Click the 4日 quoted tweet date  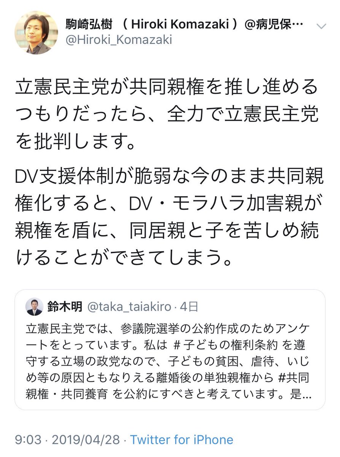coord(189,306)
